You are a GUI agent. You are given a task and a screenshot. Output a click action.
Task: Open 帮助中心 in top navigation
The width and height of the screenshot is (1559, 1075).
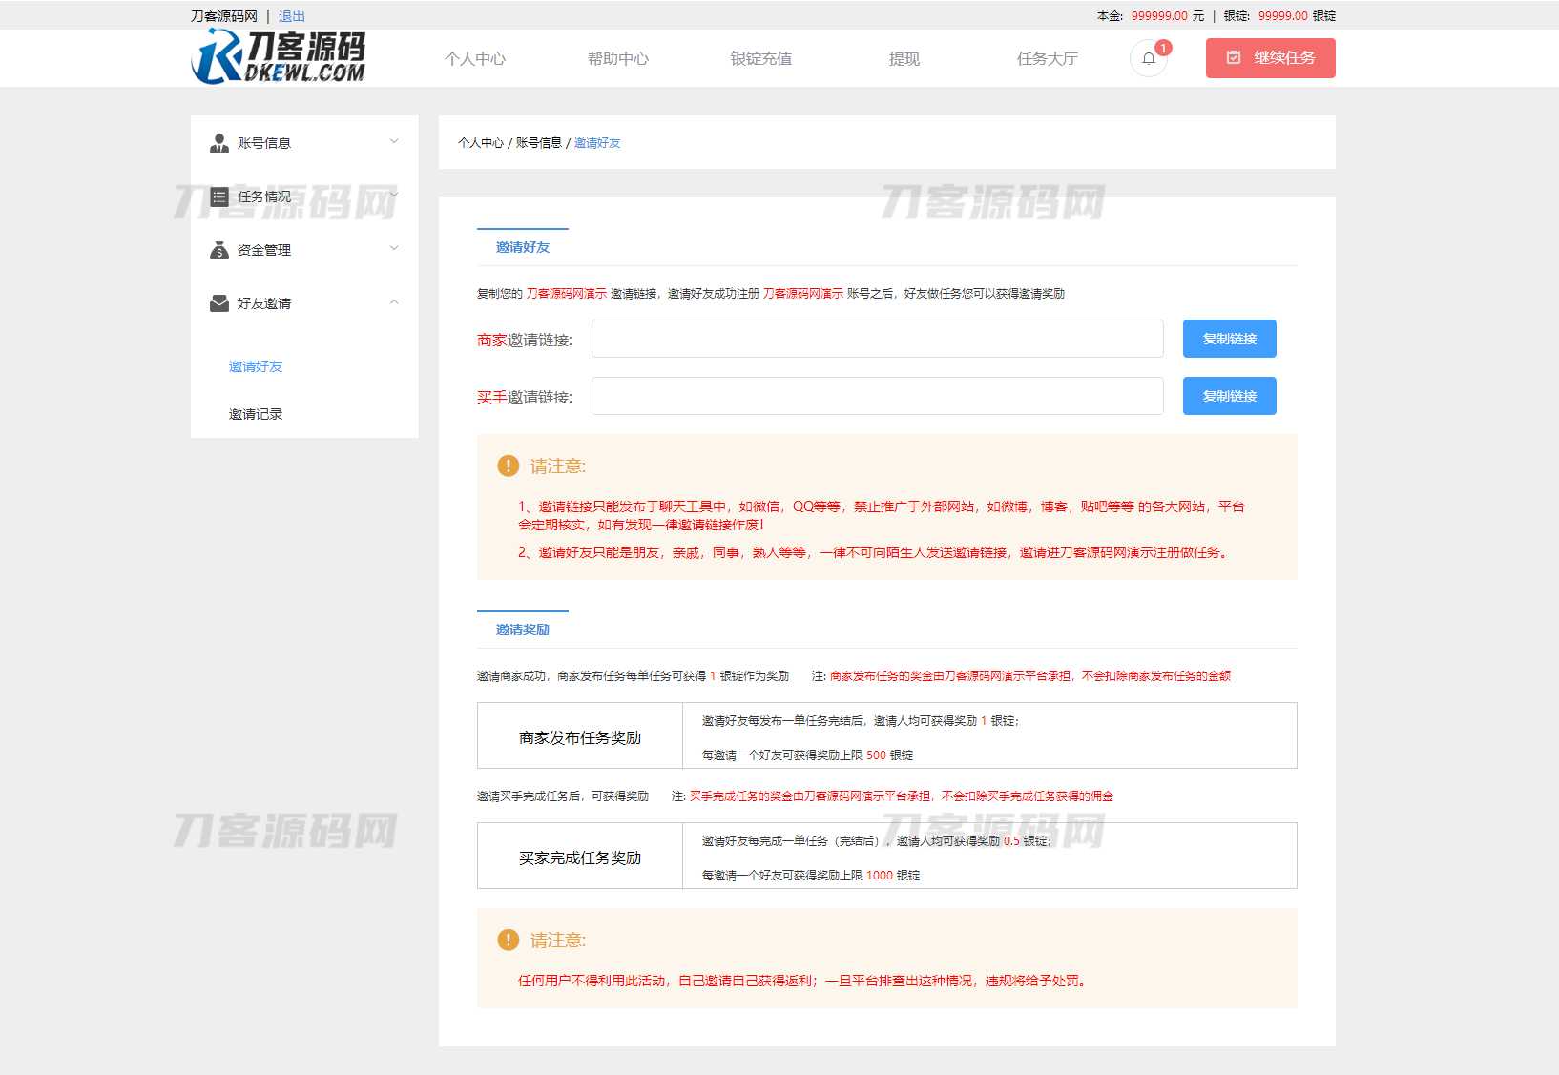tap(618, 59)
